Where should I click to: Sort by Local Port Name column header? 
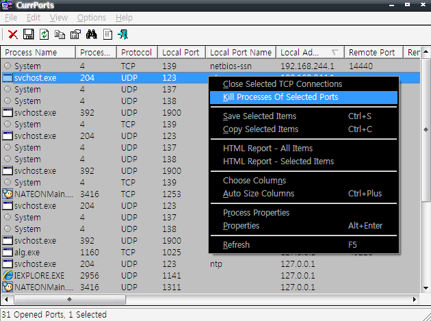pos(241,52)
